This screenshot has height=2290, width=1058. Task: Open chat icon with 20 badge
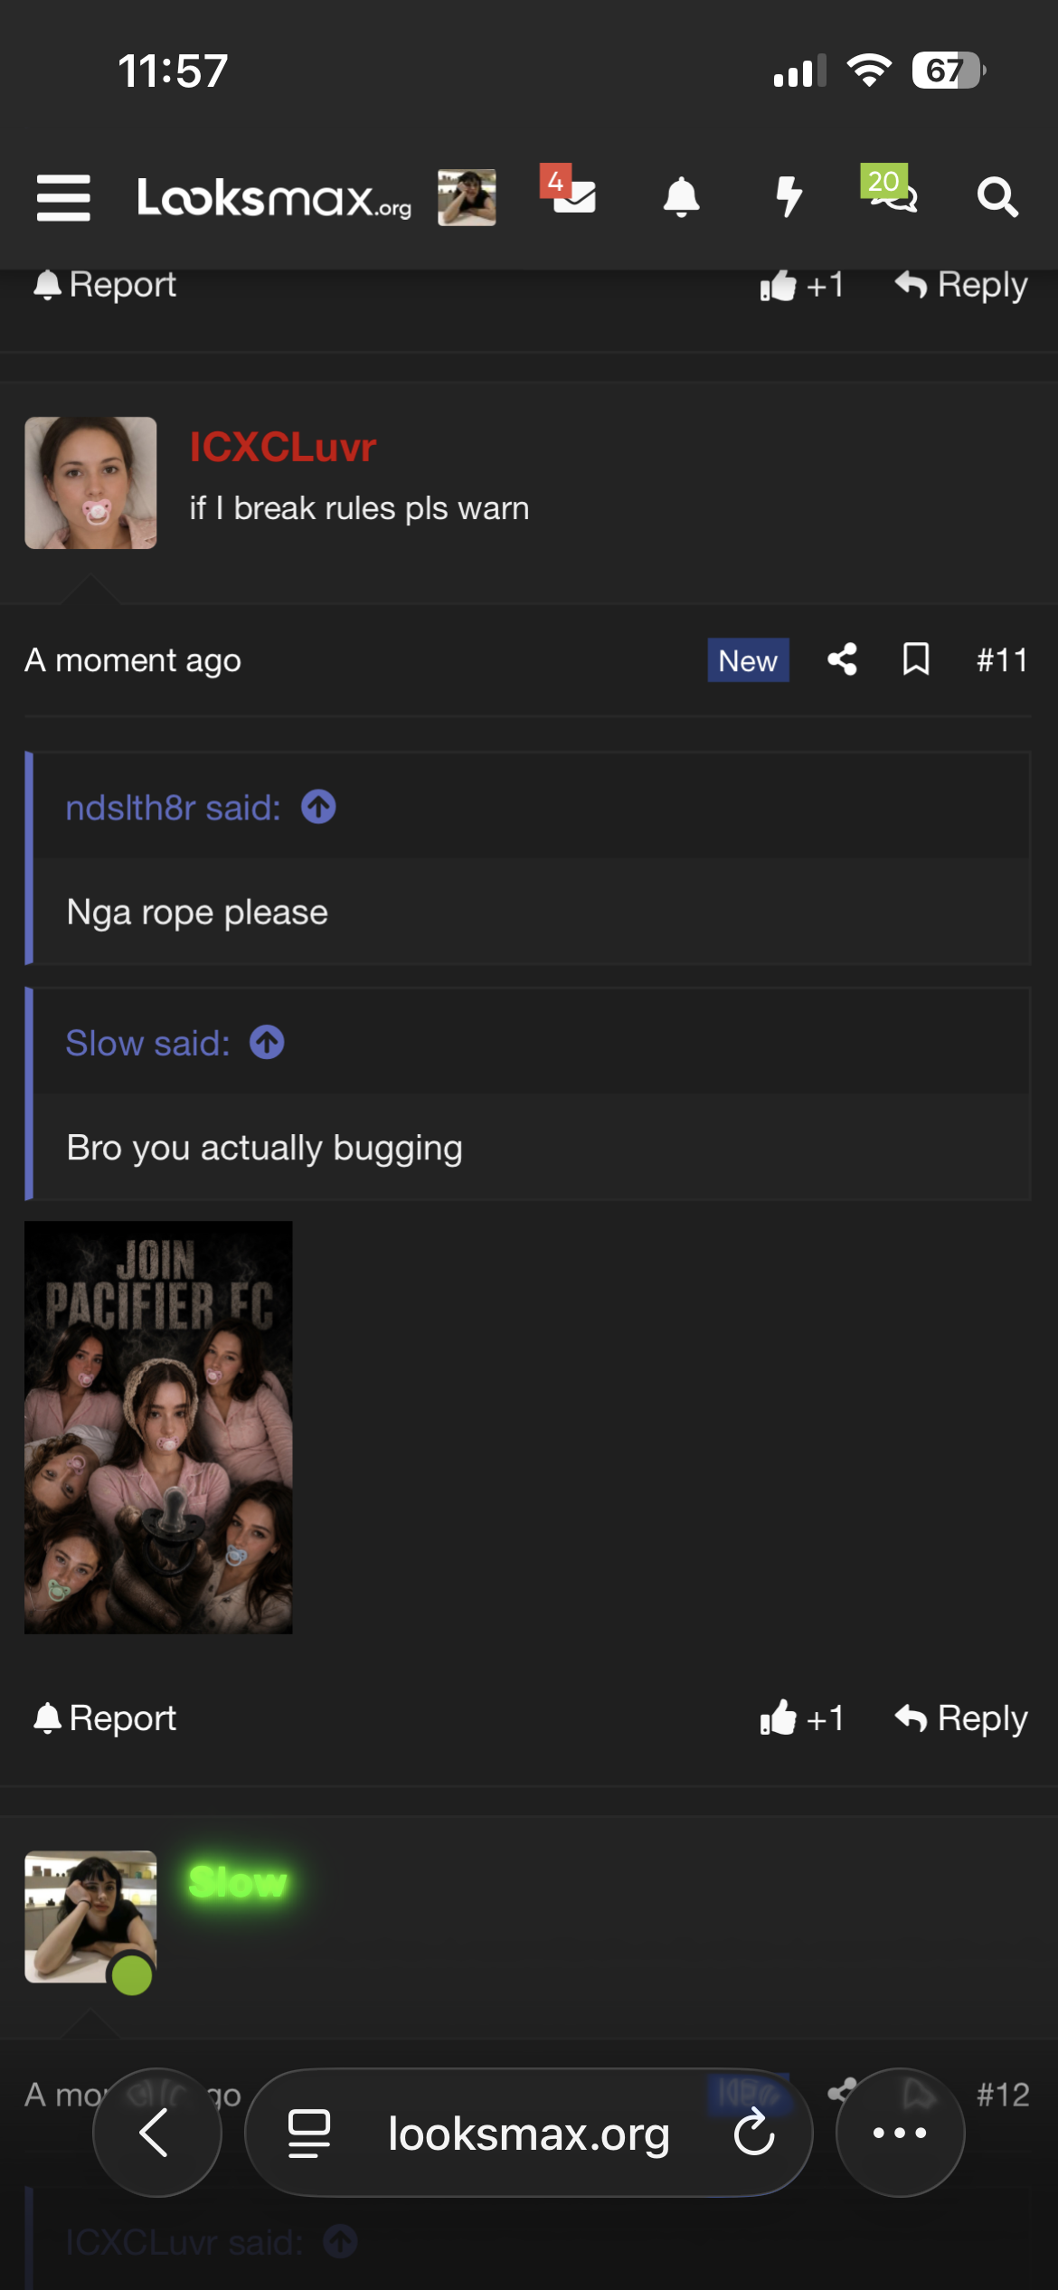890,189
